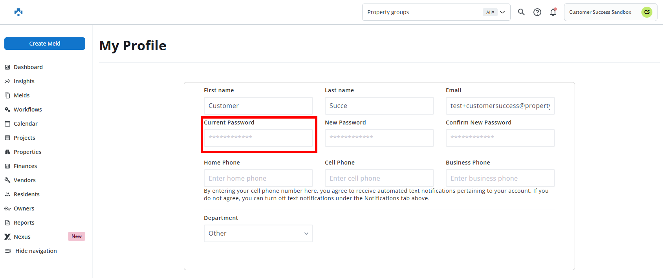This screenshot has width=663, height=278.
Task: Click the Vendors wrench icon
Action: 7,180
